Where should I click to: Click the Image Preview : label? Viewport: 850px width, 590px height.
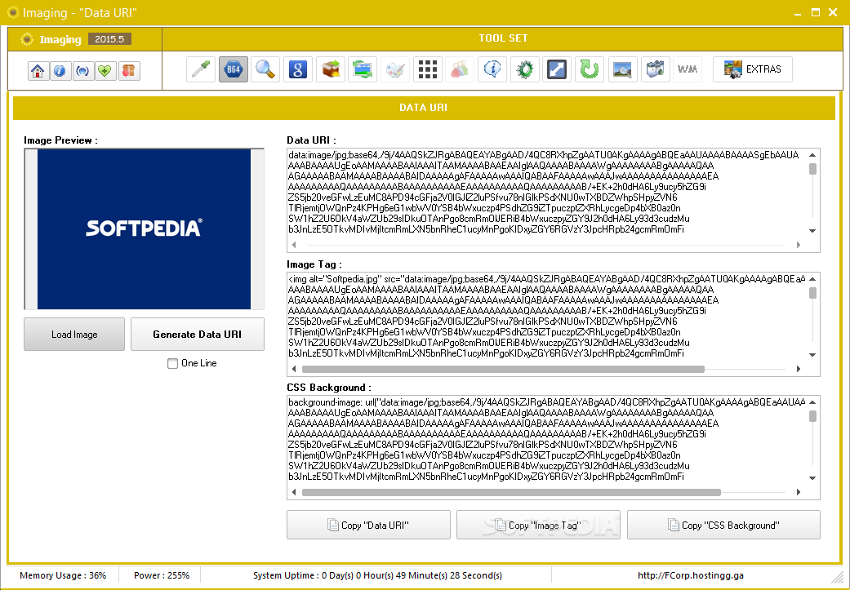[x=60, y=140]
